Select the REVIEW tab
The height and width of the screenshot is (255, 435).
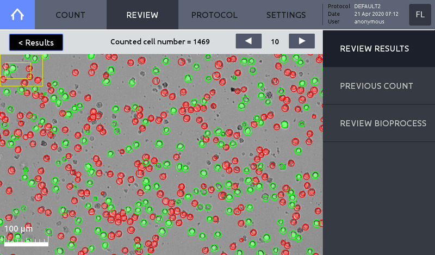pos(142,15)
